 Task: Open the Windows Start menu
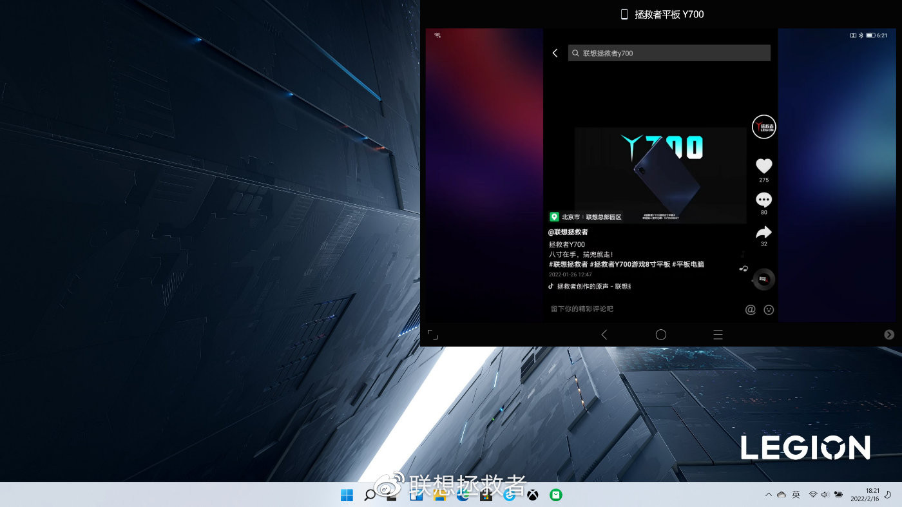pyautogui.click(x=347, y=495)
